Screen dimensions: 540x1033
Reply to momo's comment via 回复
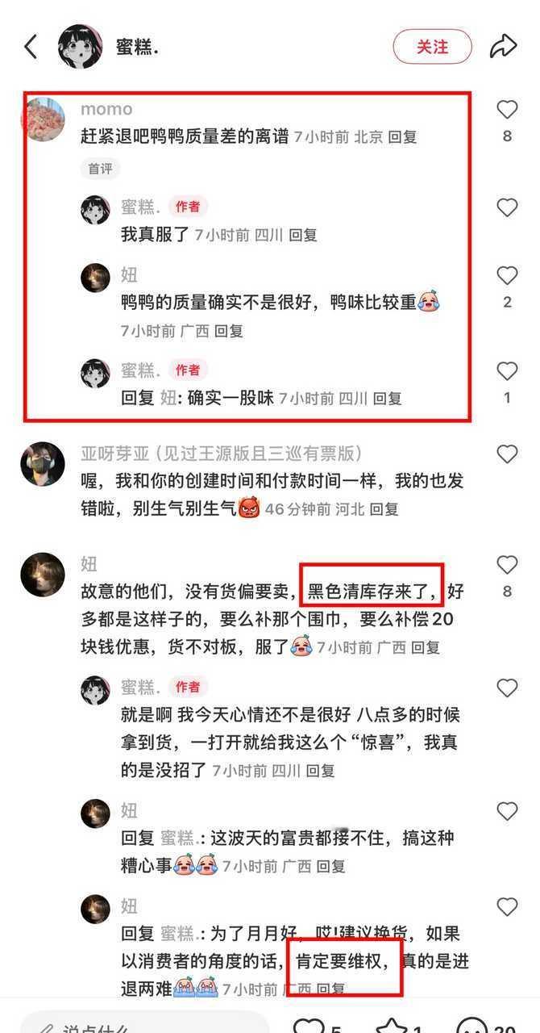402,137
